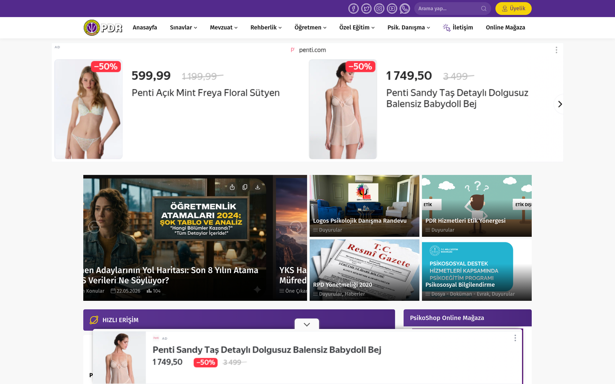Open the Instagram social icon

point(379,9)
